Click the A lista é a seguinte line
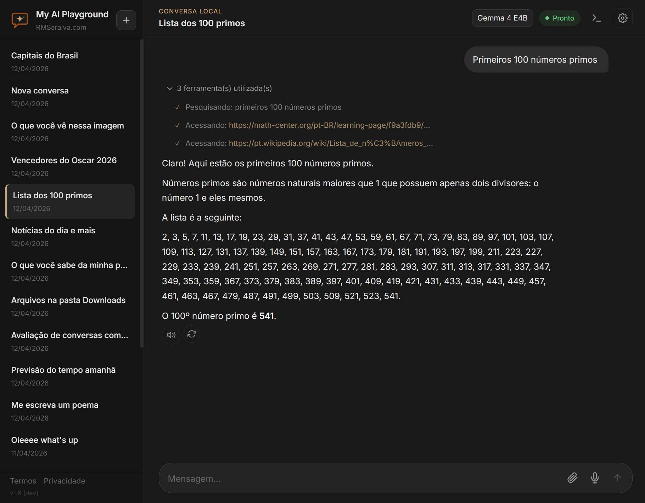The image size is (645, 503). 202,217
